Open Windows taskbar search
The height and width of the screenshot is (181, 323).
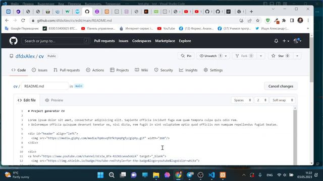point(112,175)
